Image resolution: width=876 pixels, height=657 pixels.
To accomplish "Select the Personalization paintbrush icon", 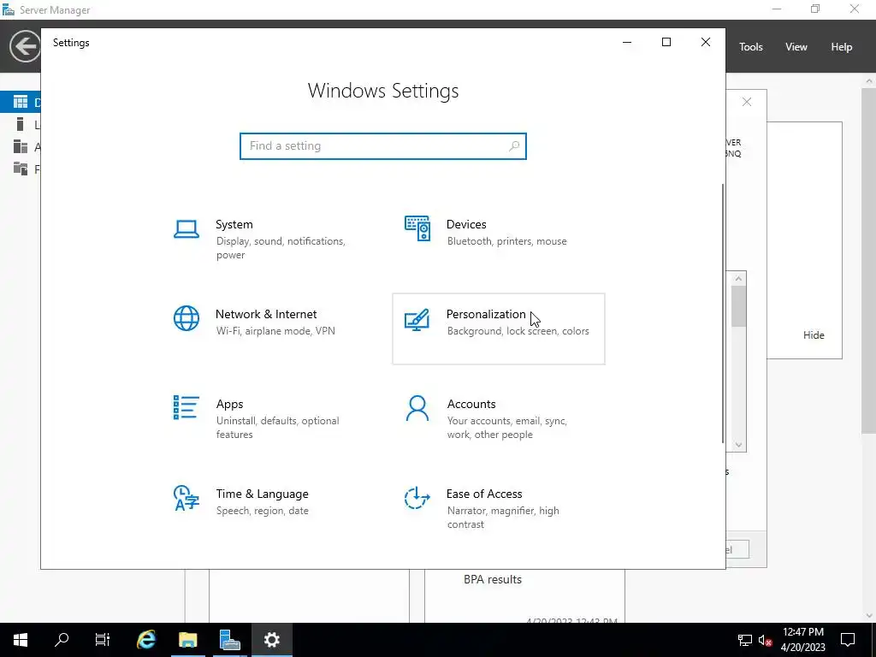I will [417, 320].
